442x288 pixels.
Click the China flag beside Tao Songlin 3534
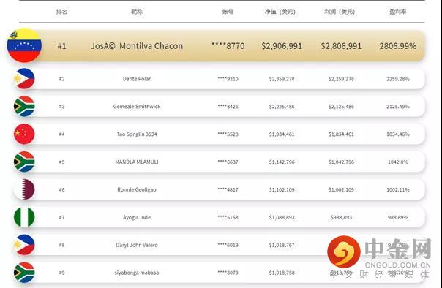(x=24, y=134)
